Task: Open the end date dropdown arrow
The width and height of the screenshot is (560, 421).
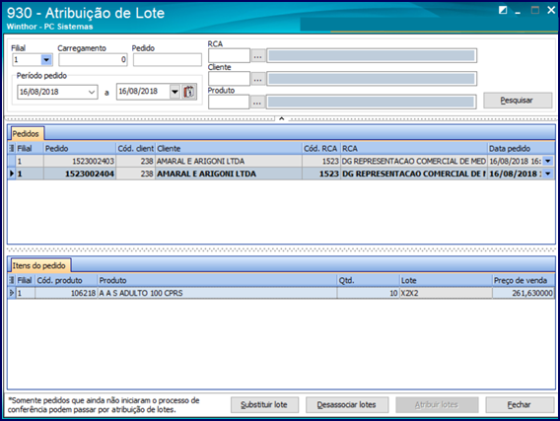Action: tap(175, 92)
